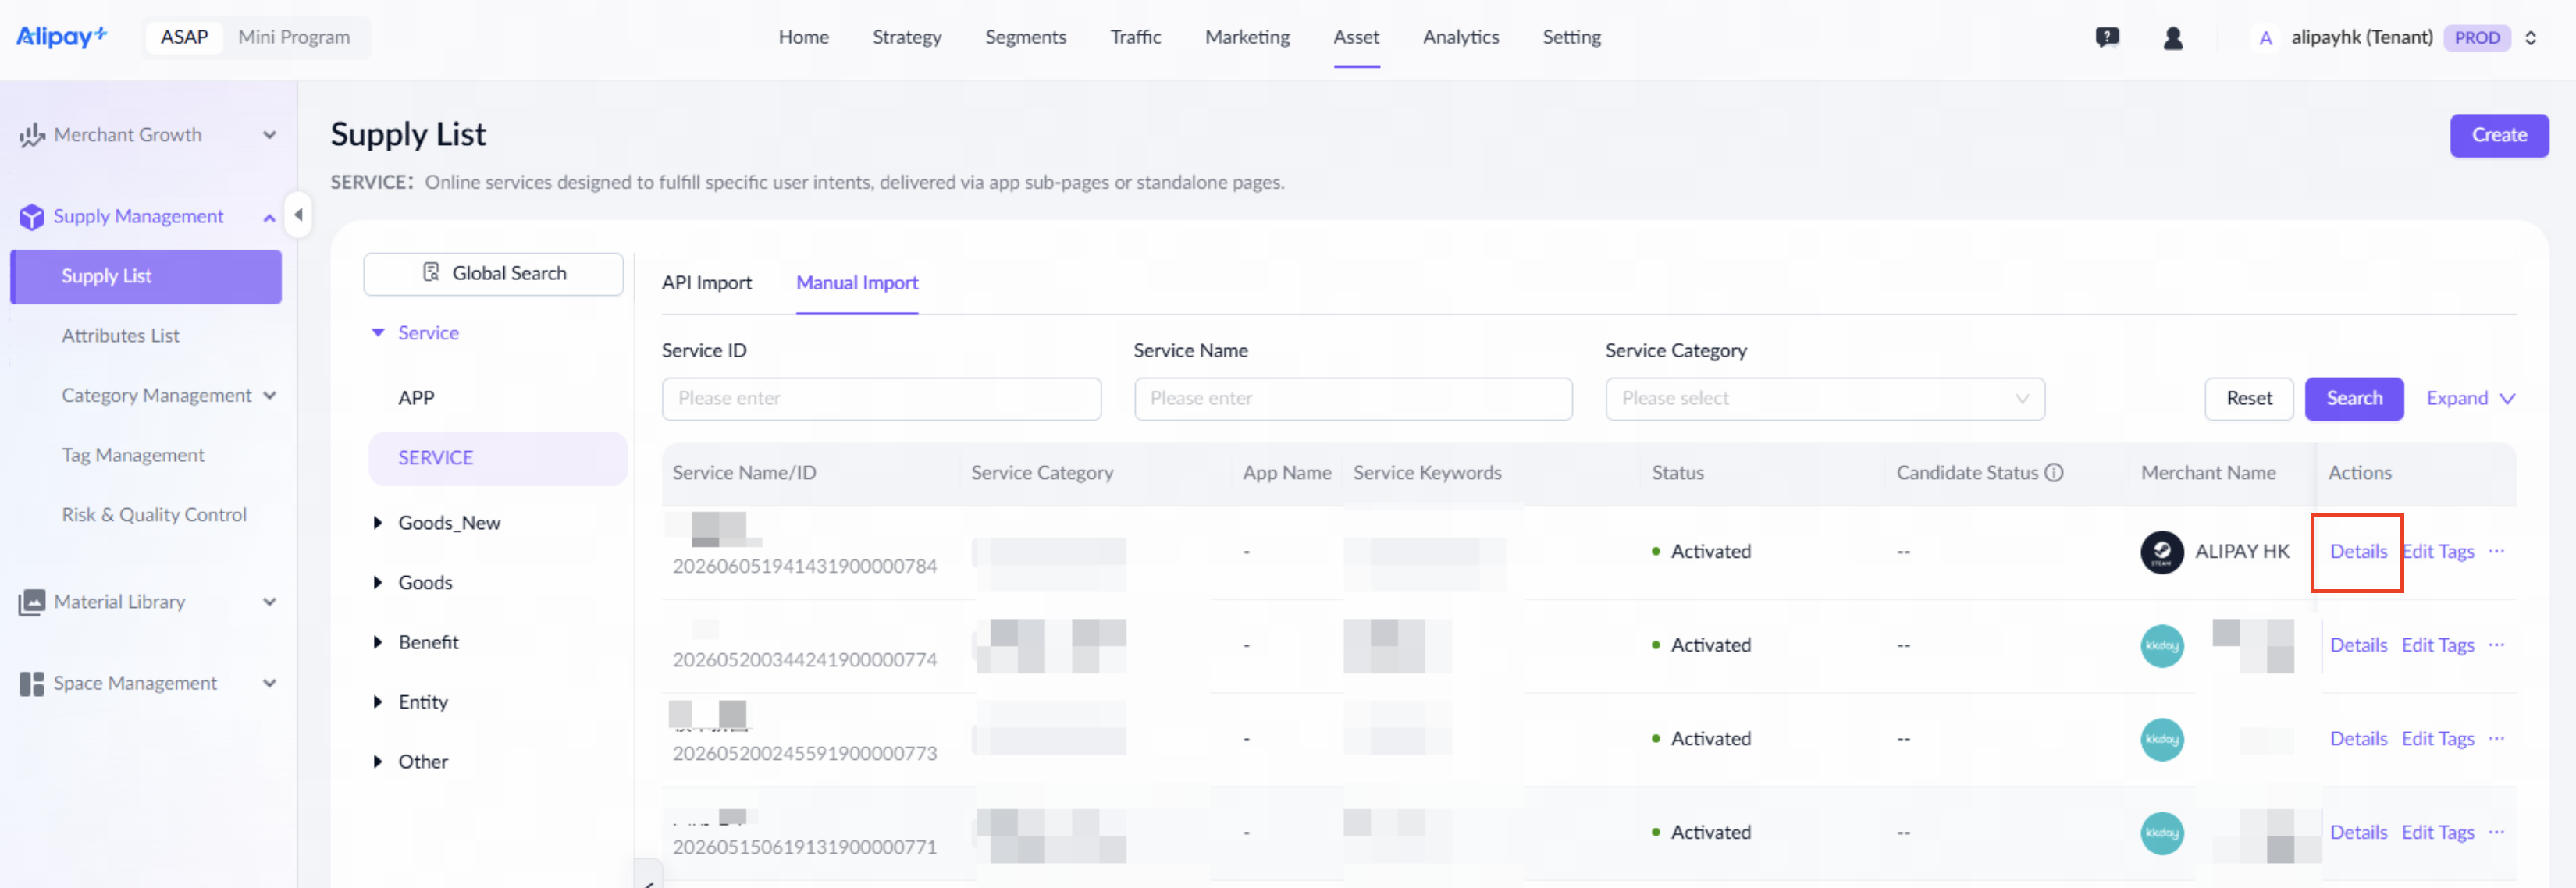2576x888 pixels.
Task: Switch to Mini Program mode
Action: pyautogui.click(x=294, y=37)
